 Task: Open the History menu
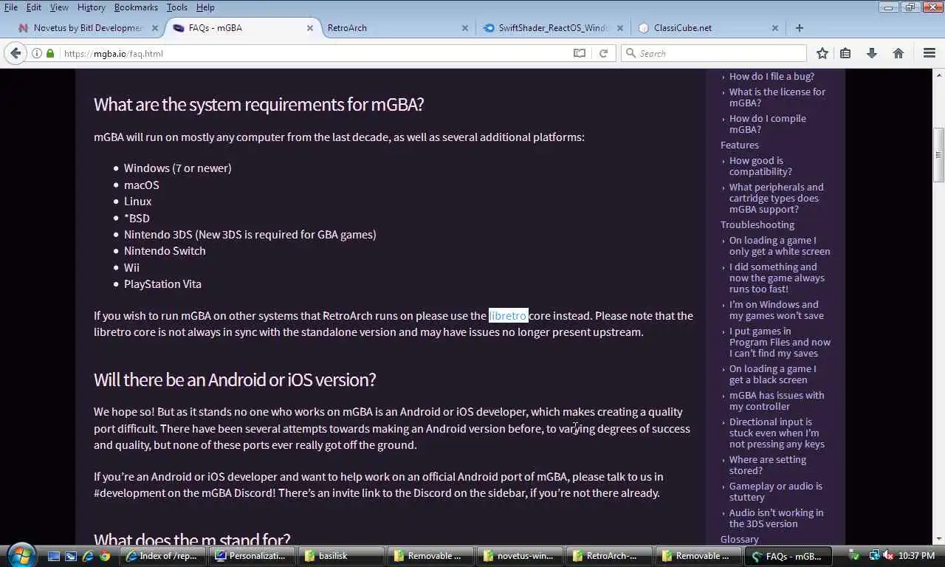pyautogui.click(x=91, y=7)
